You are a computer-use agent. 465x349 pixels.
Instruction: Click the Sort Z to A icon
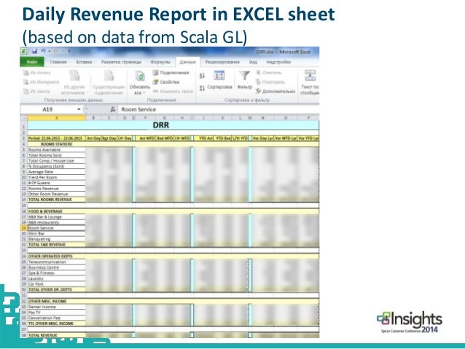202,87
